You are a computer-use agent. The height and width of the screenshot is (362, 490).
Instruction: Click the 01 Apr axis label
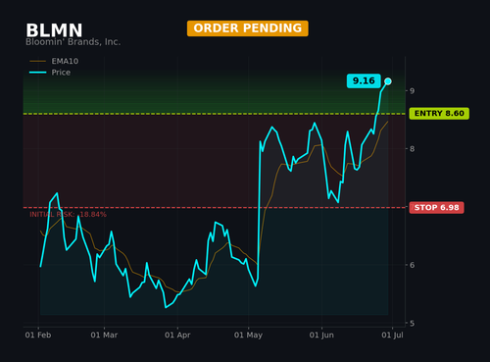click(x=177, y=336)
